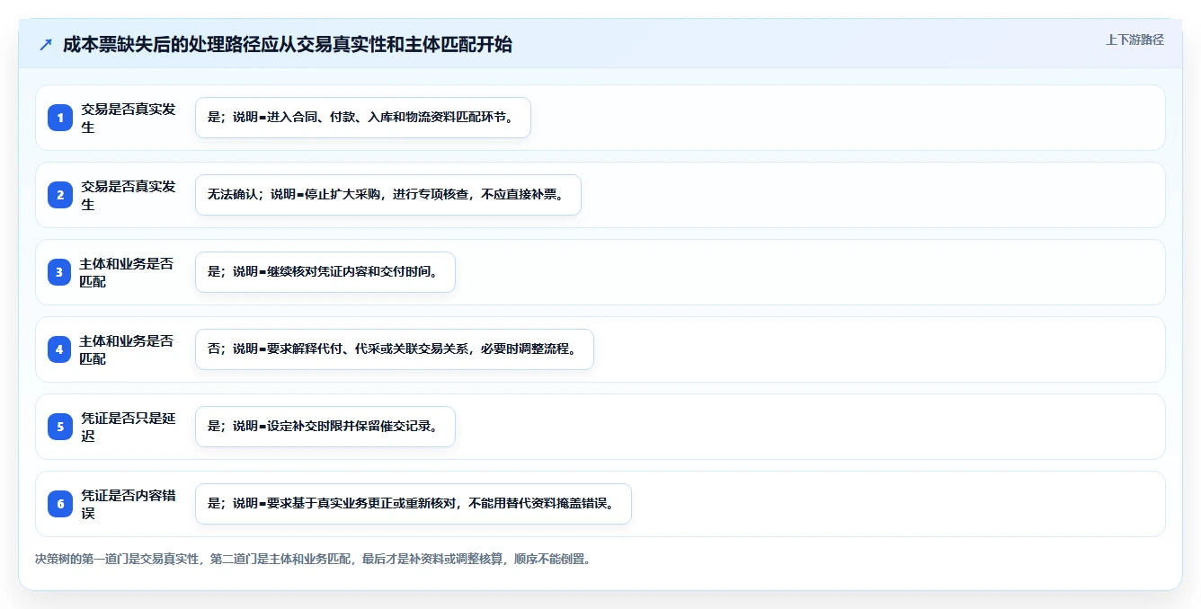Open the 要求基于真实业务更正 answer box
The width and height of the screenshot is (1201, 609).
click(414, 504)
